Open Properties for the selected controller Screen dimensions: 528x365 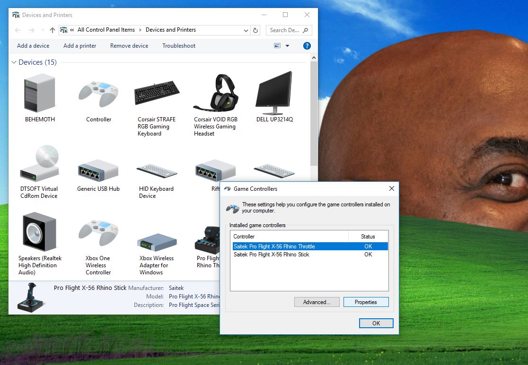click(x=366, y=302)
